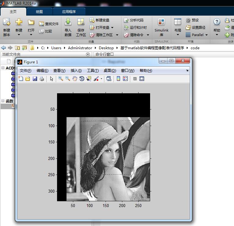Open the New (新建) dropdown arrow
Screen dimensions: 234x226
point(19,35)
